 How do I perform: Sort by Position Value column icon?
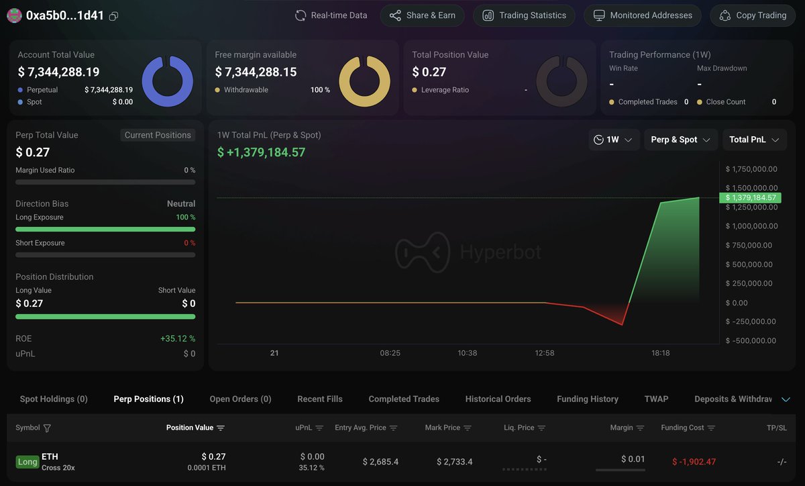pos(221,428)
